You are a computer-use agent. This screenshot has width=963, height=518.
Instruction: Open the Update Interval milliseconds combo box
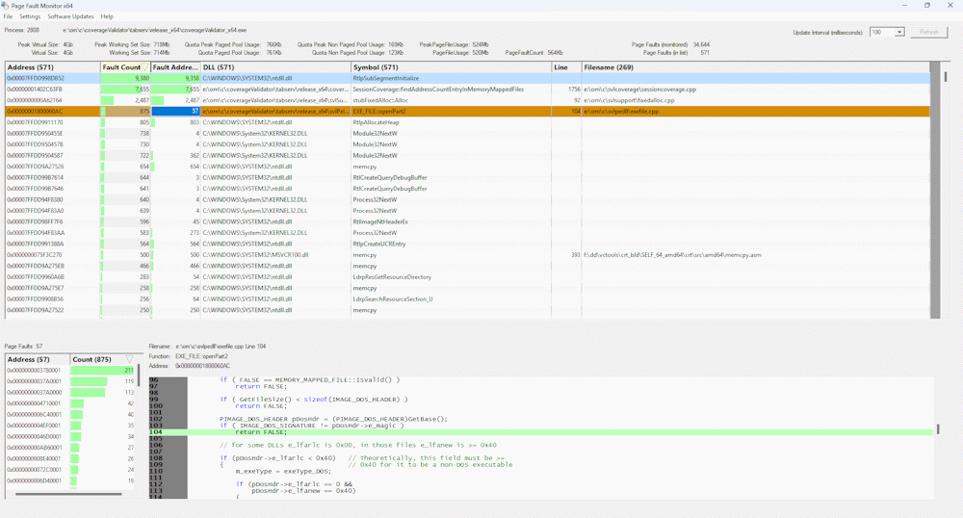click(887, 32)
